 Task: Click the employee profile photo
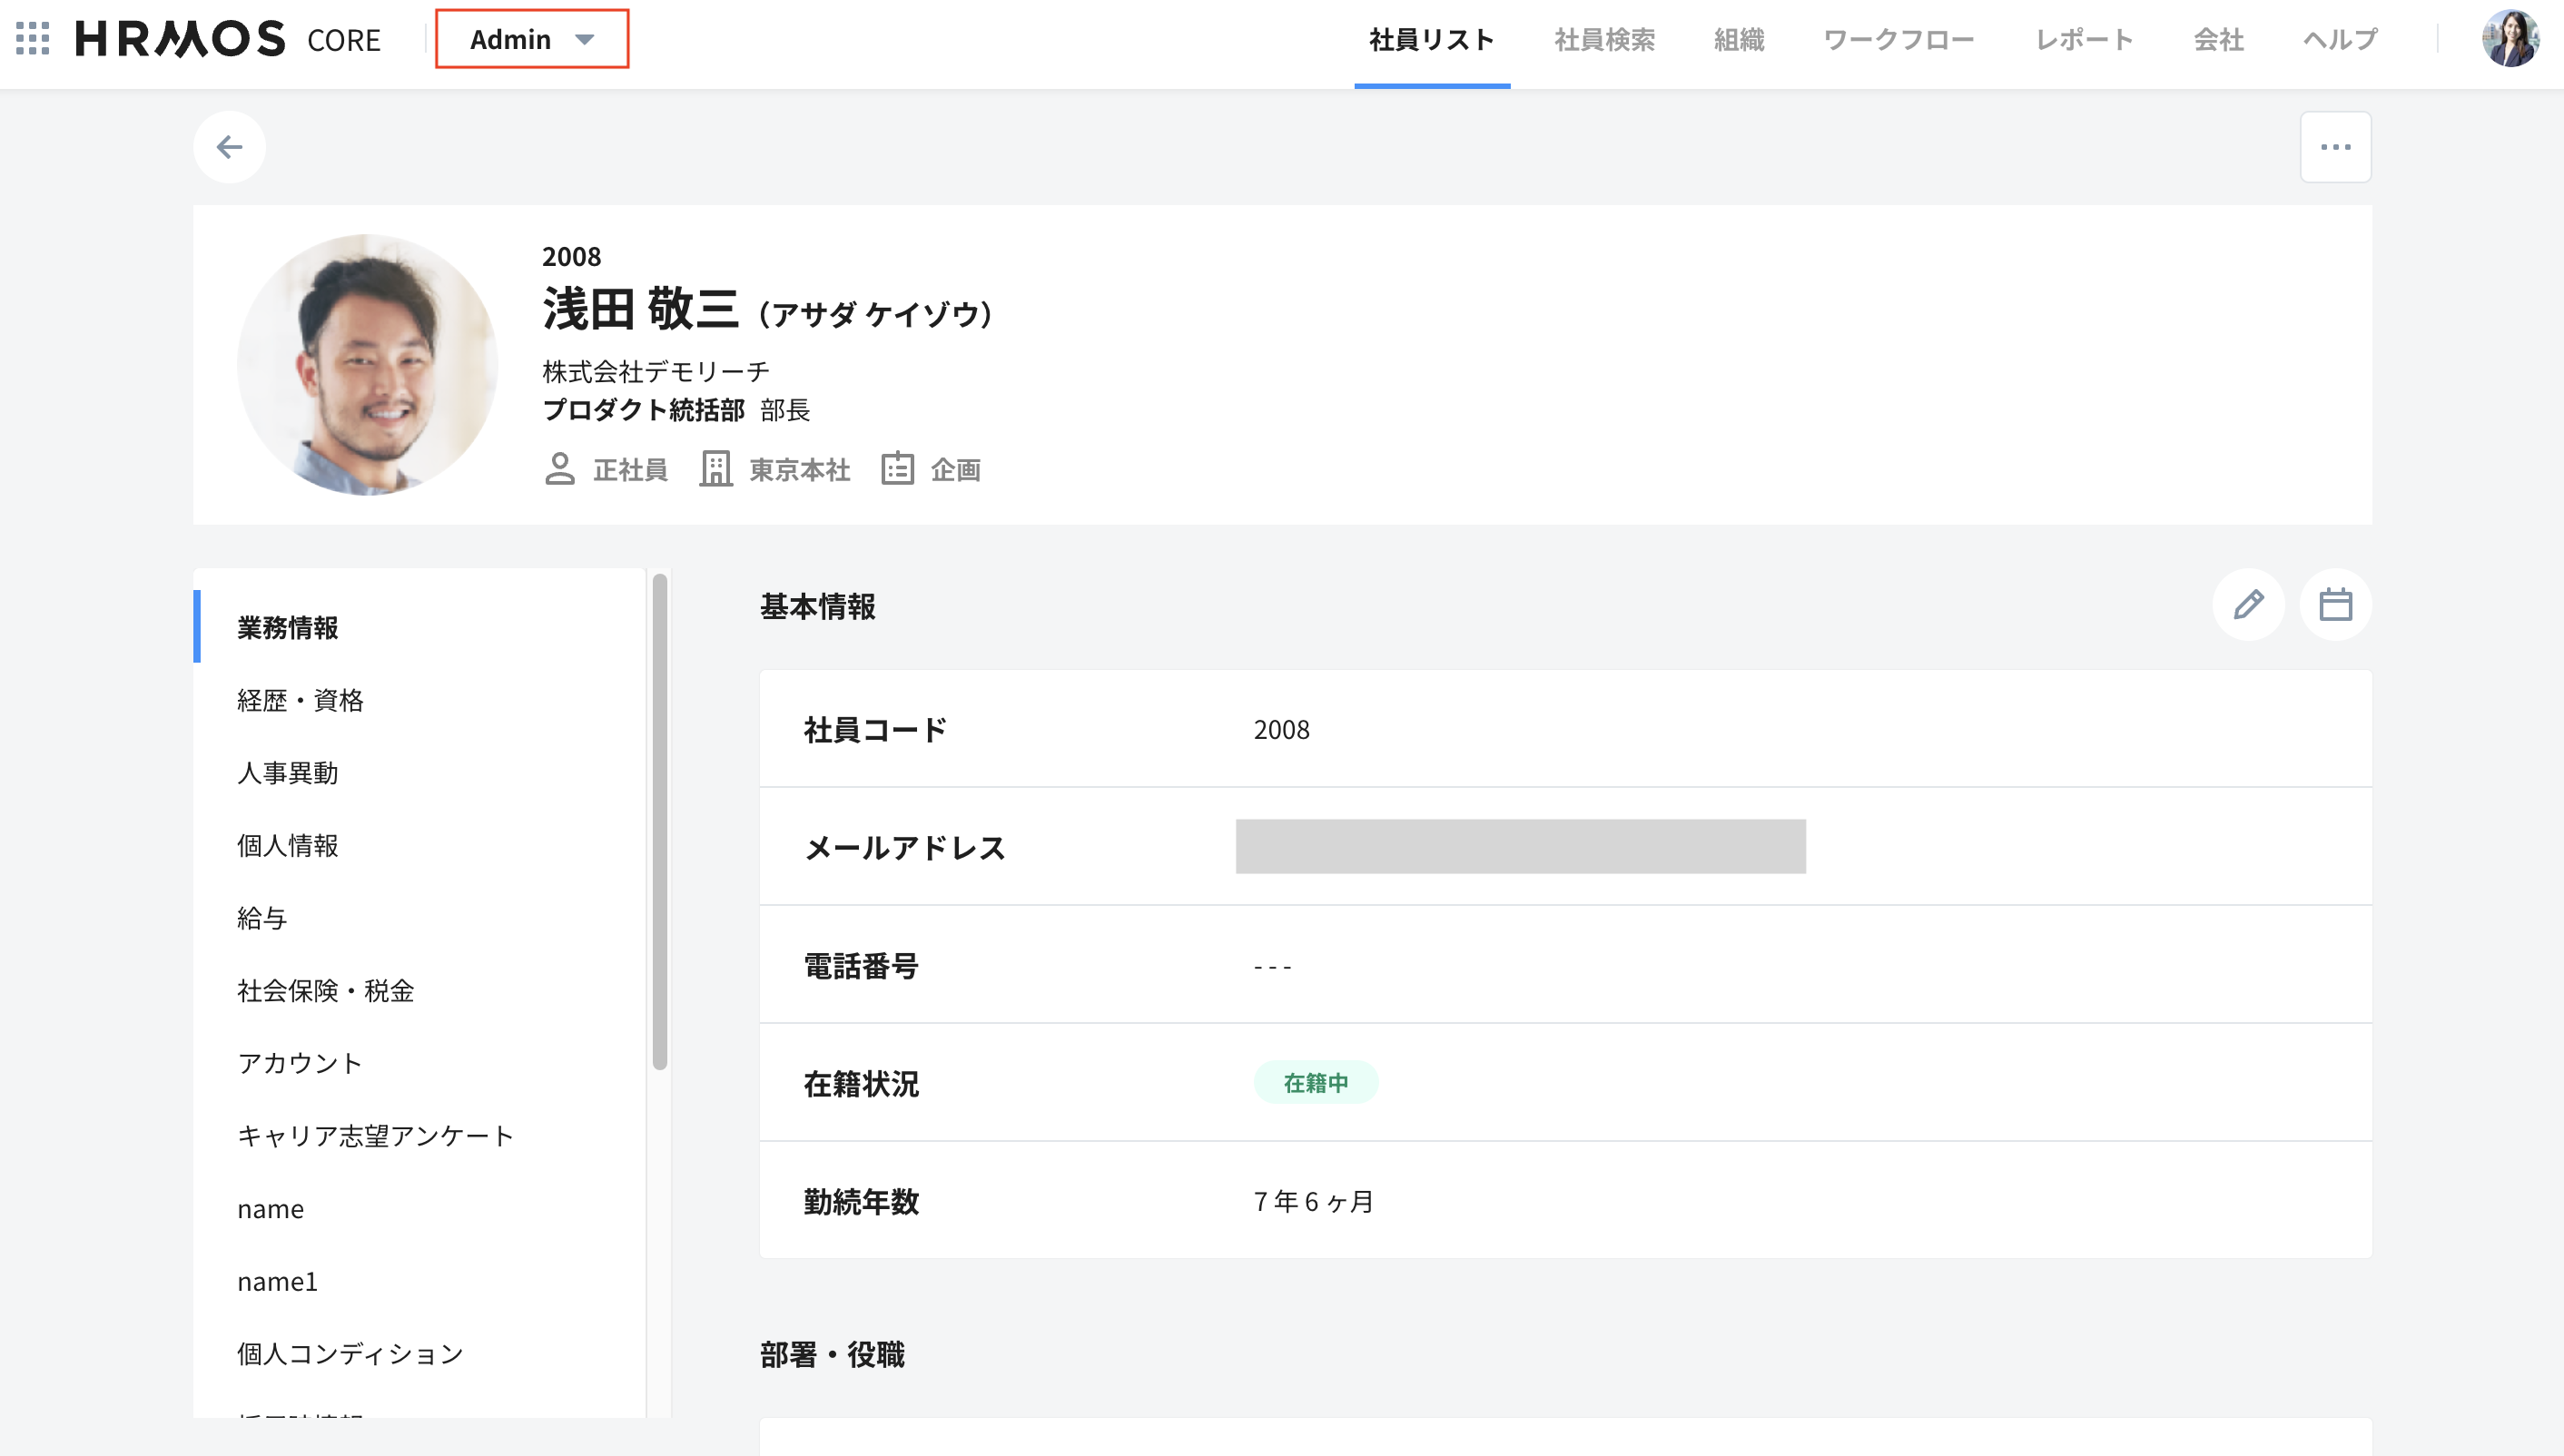[x=367, y=365]
